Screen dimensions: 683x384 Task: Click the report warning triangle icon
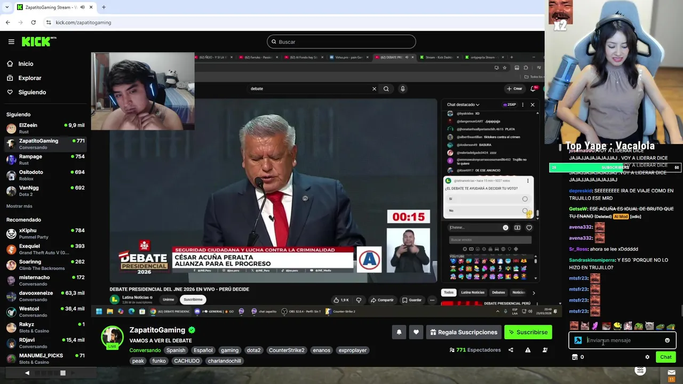[x=528, y=350]
